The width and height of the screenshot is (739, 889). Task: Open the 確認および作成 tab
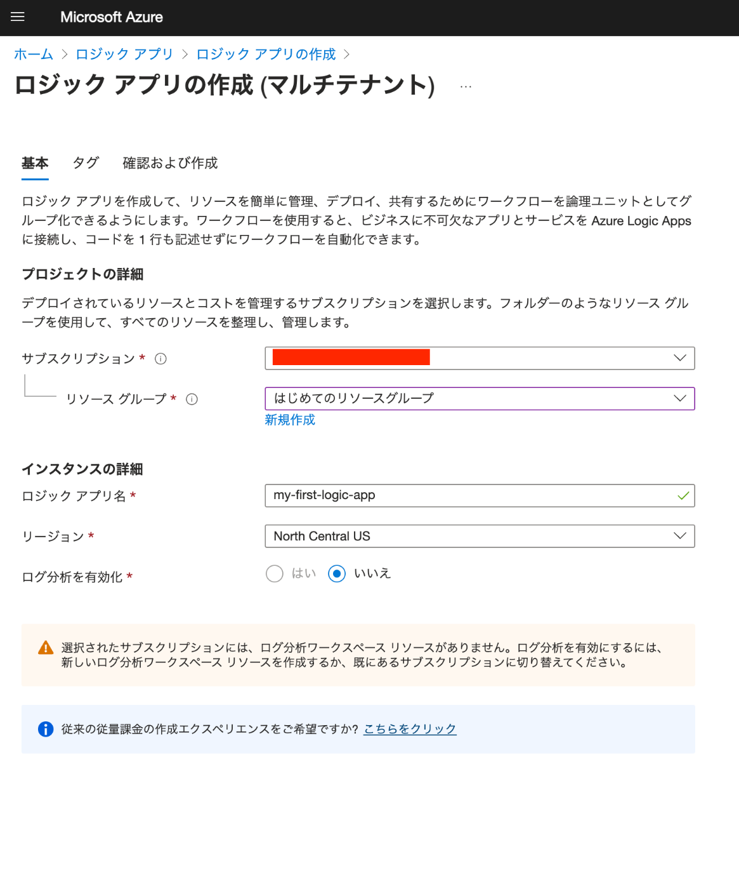point(170,163)
